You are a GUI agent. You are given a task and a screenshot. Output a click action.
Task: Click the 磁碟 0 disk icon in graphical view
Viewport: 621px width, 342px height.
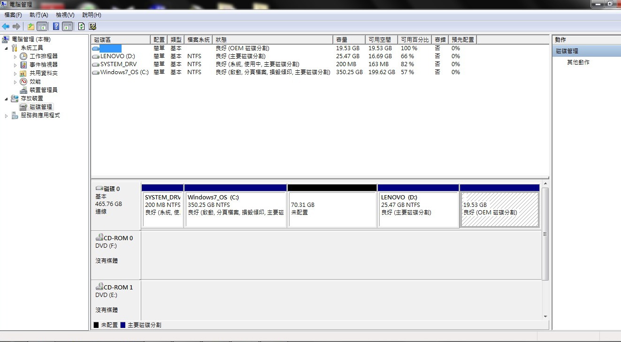[99, 189]
